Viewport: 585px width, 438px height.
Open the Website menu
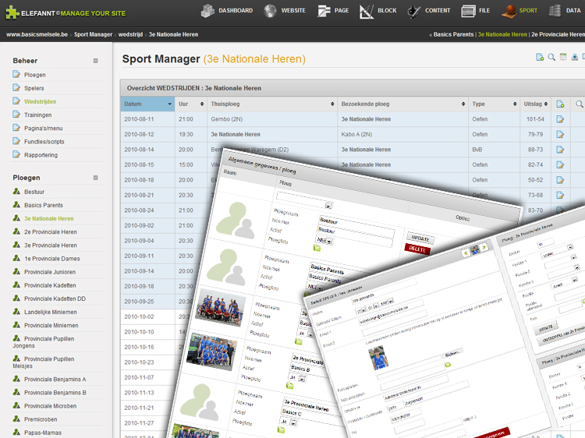click(285, 11)
